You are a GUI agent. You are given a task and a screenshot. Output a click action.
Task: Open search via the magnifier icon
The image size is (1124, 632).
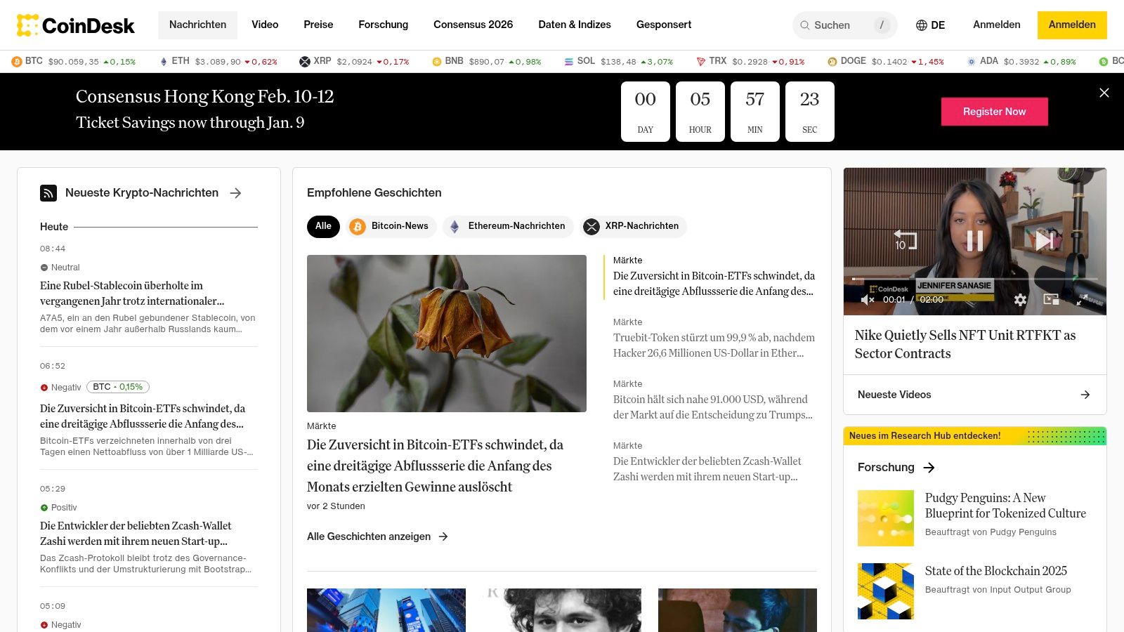[804, 25]
